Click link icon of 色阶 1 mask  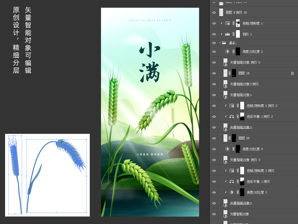[x=233, y=34]
